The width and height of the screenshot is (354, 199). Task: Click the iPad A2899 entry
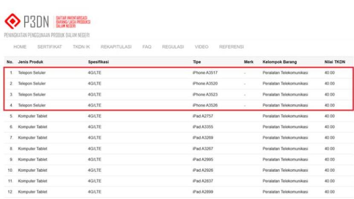pyautogui.click(x=202, y=192)
